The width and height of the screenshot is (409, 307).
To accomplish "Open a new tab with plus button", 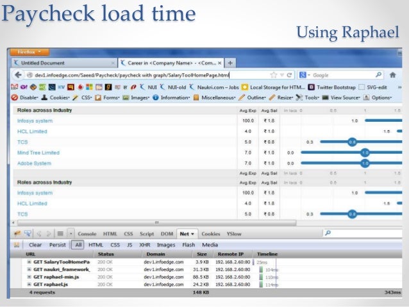I will click(230, 63).
